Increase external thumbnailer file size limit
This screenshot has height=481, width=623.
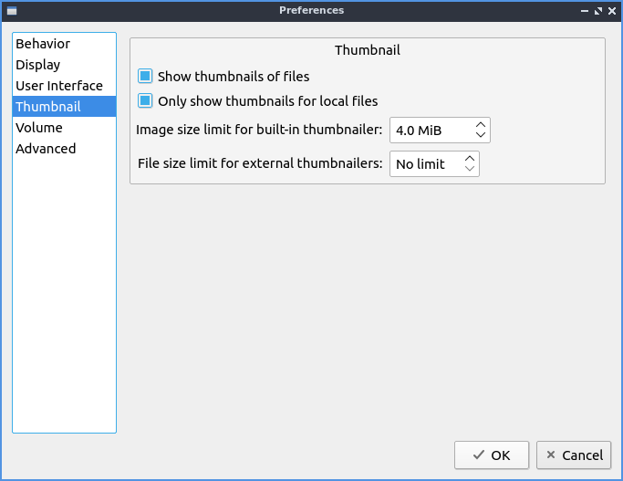pos(469,159)
